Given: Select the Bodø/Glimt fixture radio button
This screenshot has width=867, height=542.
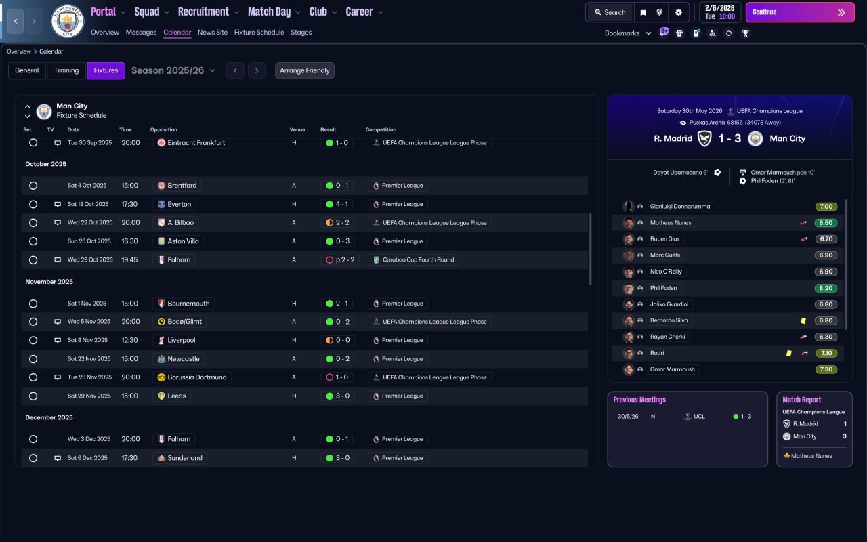Looking at the screenshot, I should (x=33, y=322).
